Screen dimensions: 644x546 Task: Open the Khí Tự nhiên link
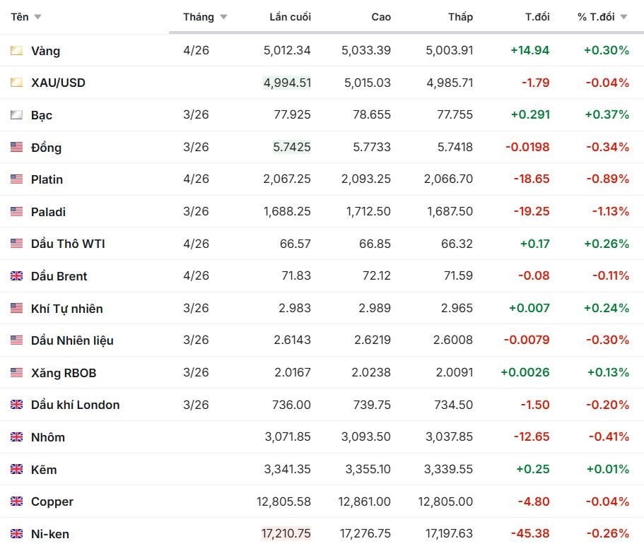(66, 309)
